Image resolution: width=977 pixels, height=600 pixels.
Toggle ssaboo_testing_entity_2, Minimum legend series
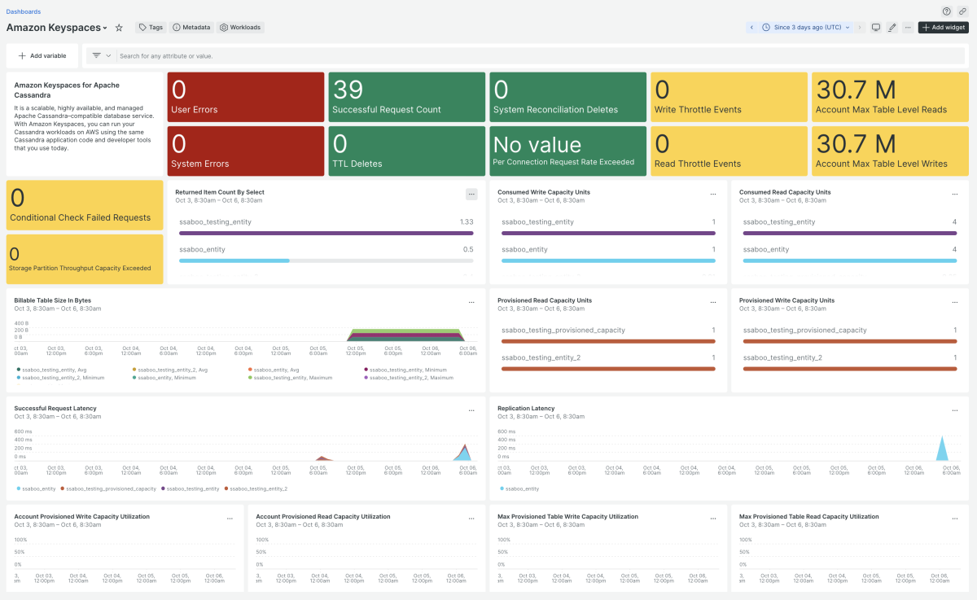click(59, 378)
